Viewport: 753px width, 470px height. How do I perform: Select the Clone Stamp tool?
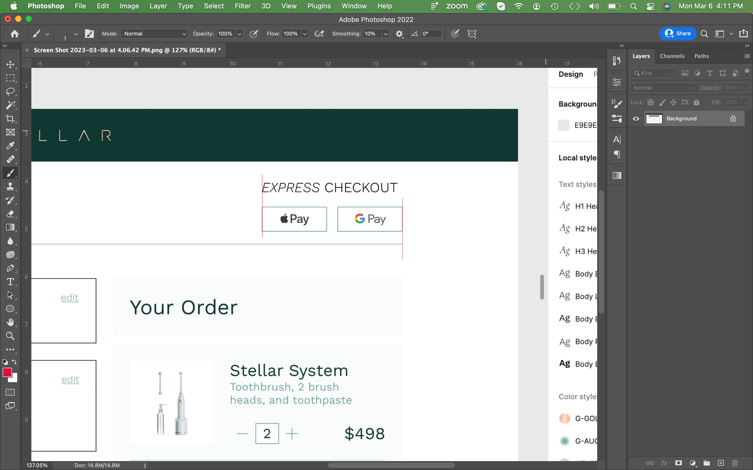click(10, 186)
